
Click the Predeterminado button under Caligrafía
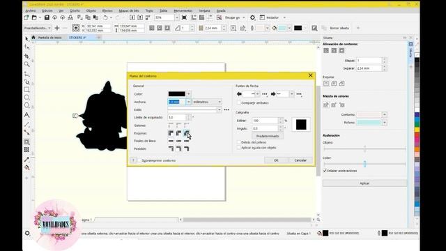coord(268,136)
